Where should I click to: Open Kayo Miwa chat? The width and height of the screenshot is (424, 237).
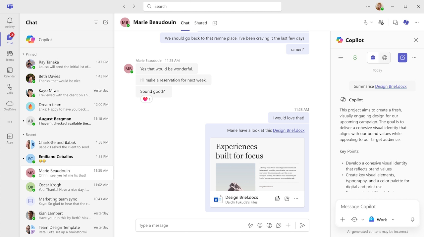[x=67, y=93]
